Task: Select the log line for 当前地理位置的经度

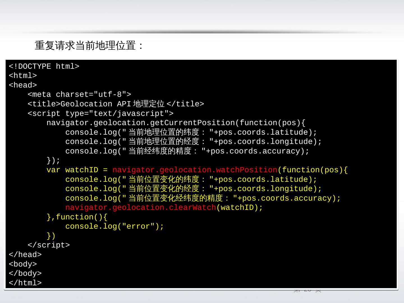Action: click(194, 142)
